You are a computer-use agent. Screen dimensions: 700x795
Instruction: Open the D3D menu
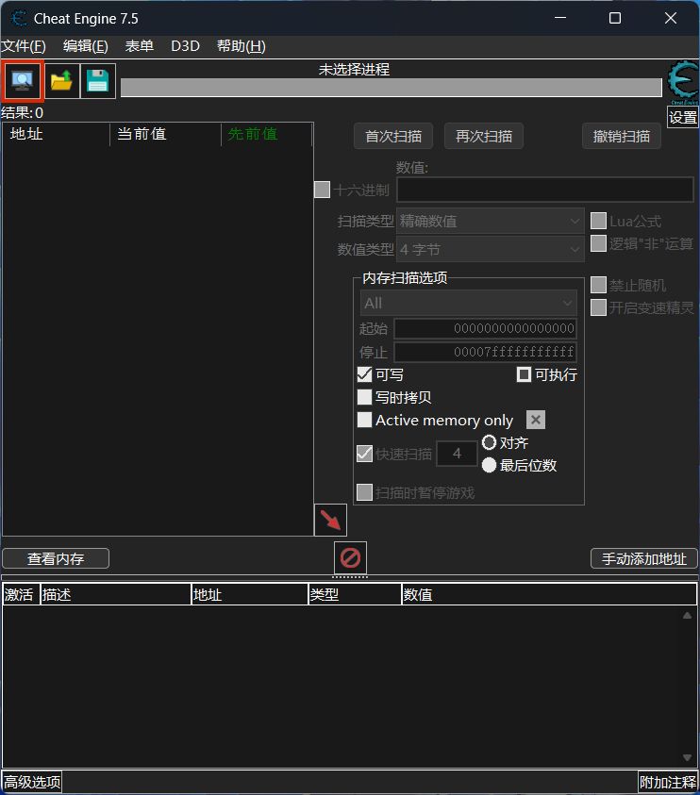(185, 46)
